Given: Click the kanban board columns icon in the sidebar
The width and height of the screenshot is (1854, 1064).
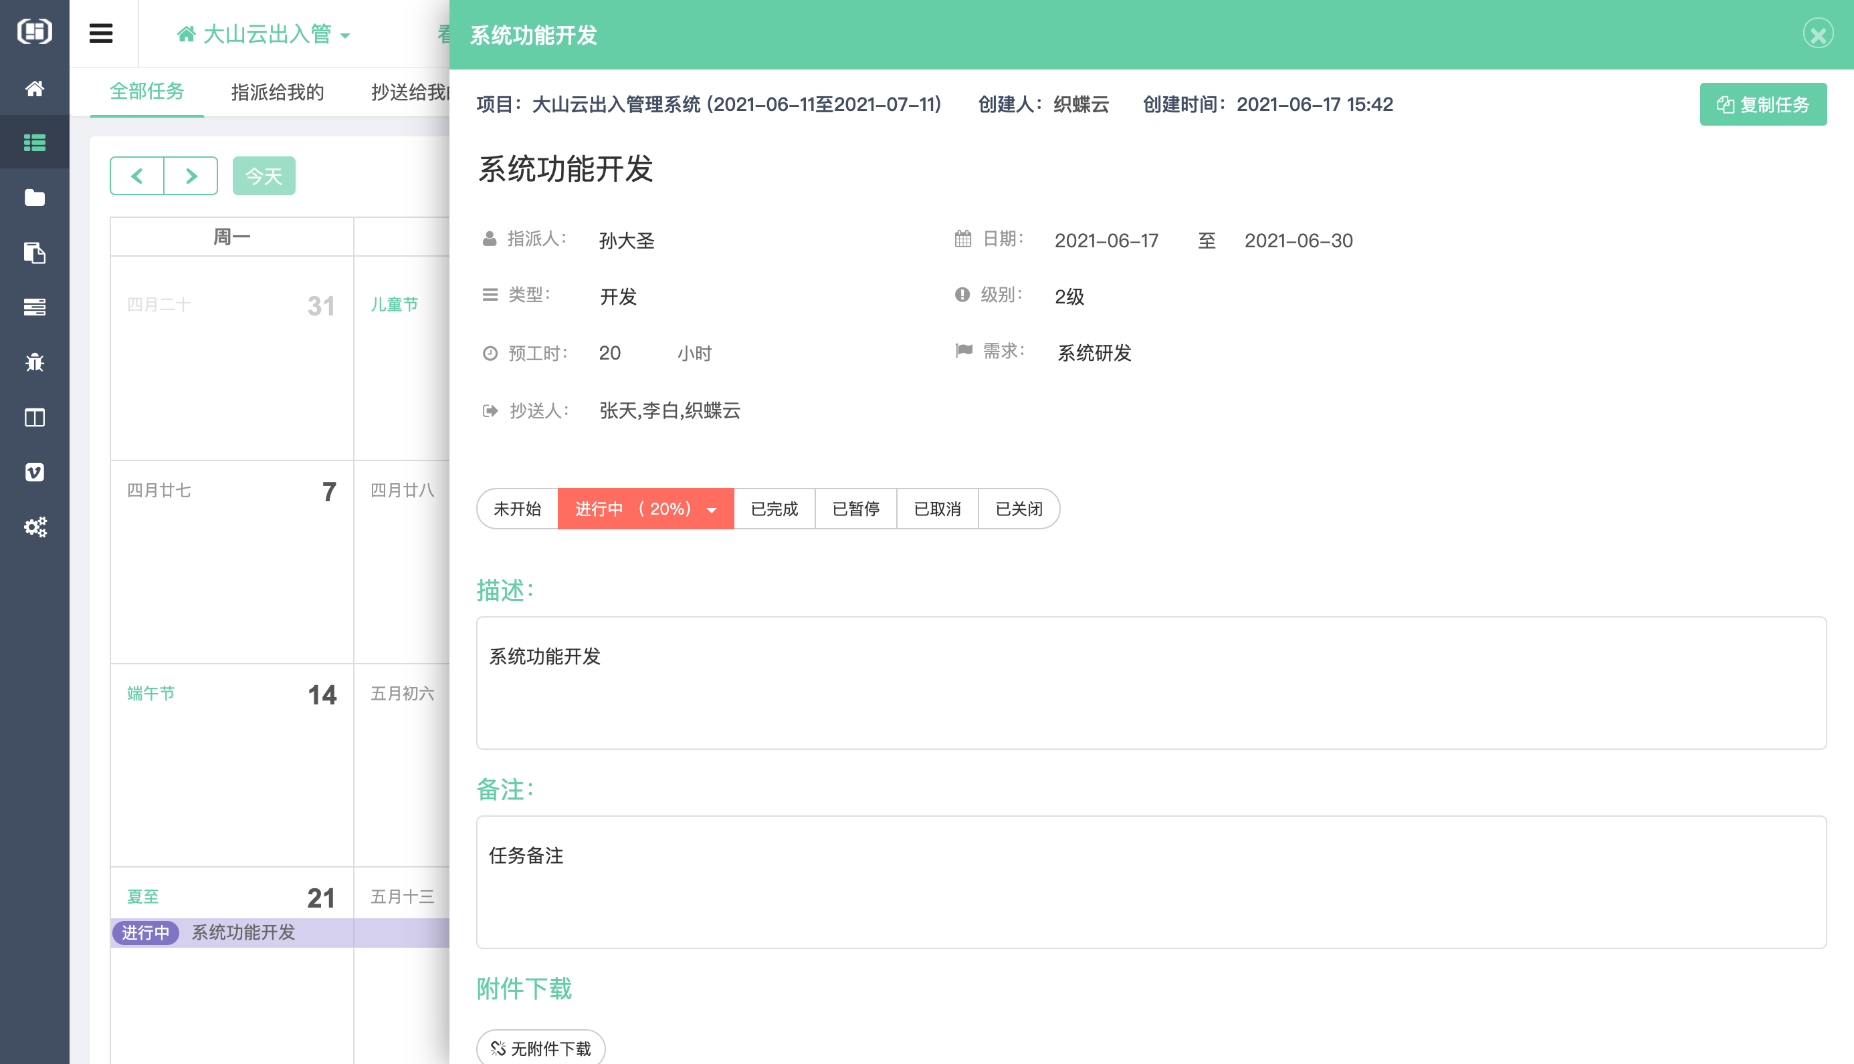Looking at the screenshot, I should [34, 417].
